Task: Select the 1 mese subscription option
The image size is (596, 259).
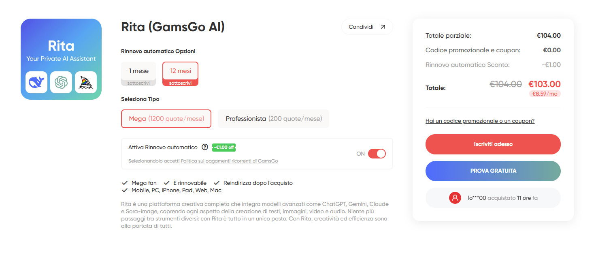Action: pyautogui.click(x=138, y=73)
